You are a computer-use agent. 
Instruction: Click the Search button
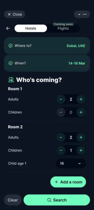pyautogui.click(x=57, y=200)
